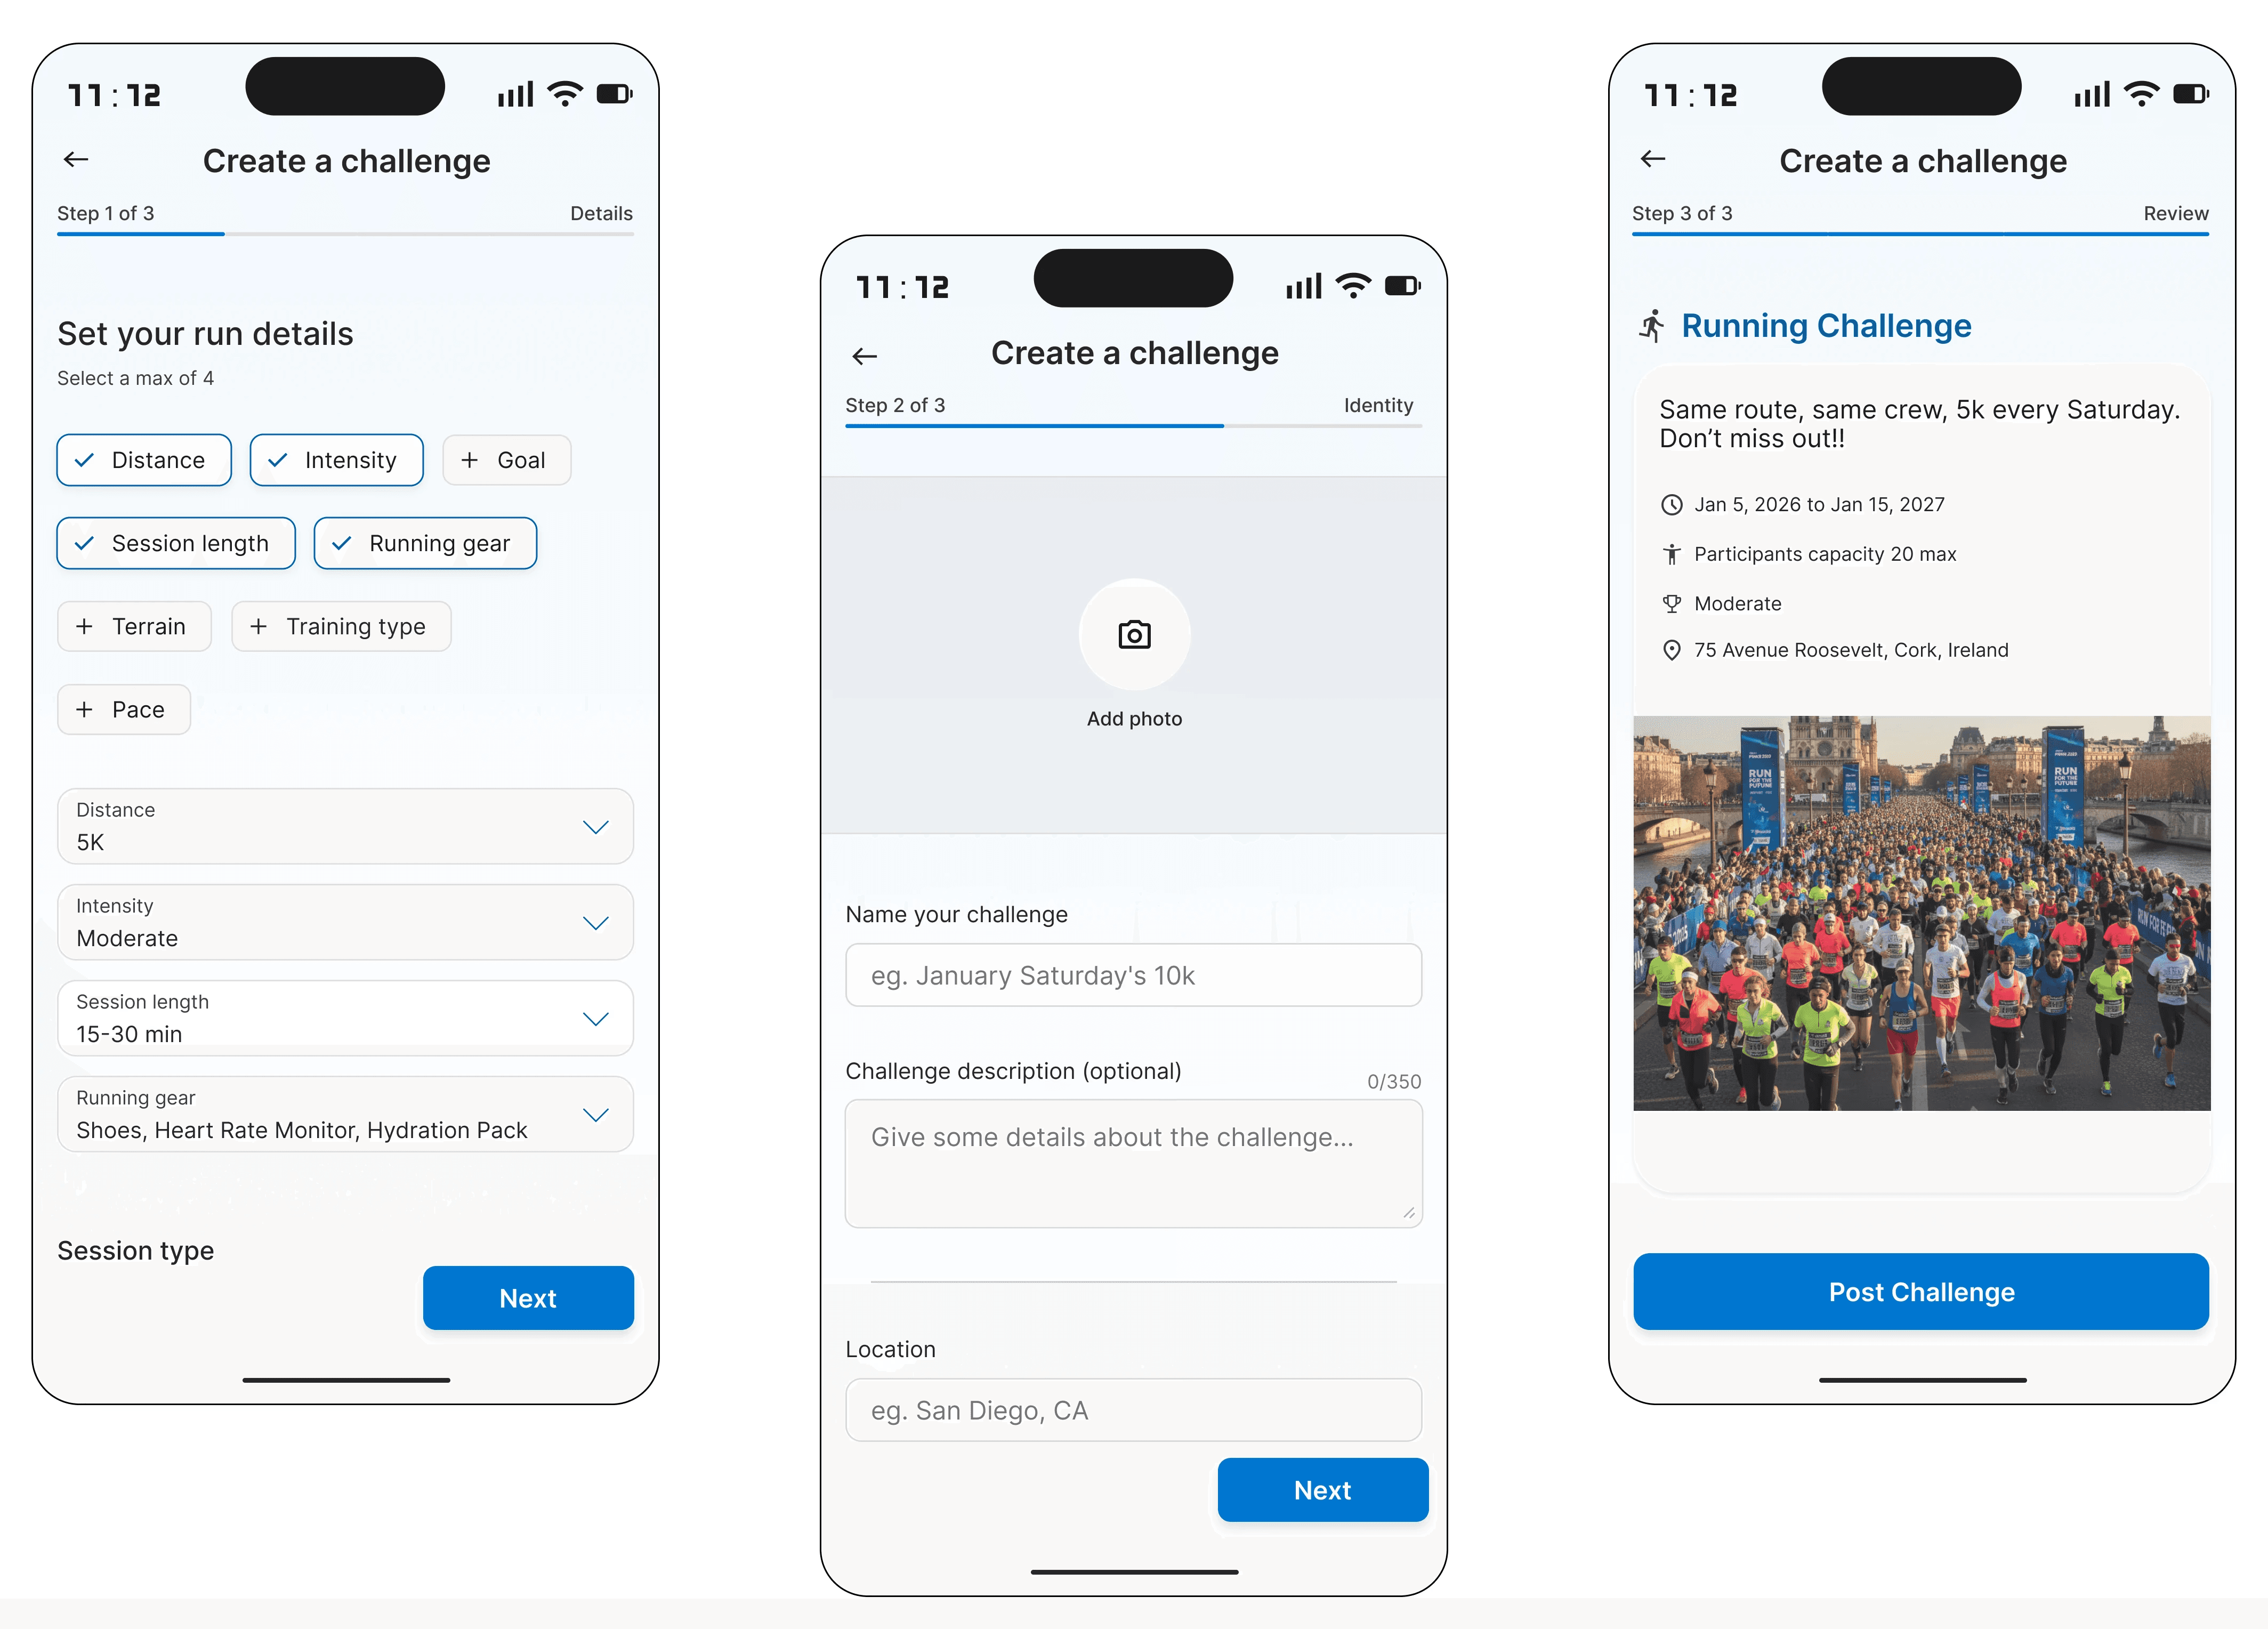
Task: Click Post Challenge button
Action: 1920,1291
